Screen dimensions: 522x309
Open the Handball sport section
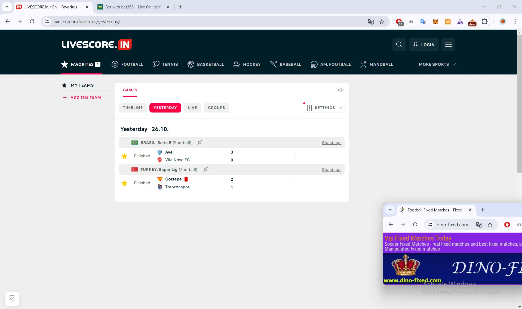377,64
